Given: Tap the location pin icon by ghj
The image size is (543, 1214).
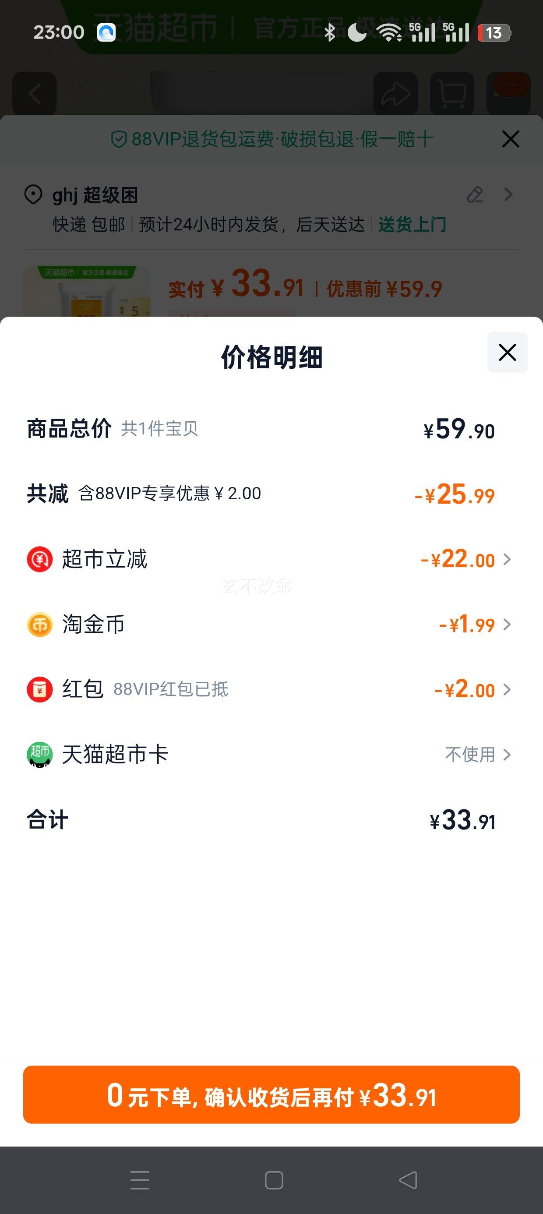Looking at the screenshot, I should [x=33, y=194].
